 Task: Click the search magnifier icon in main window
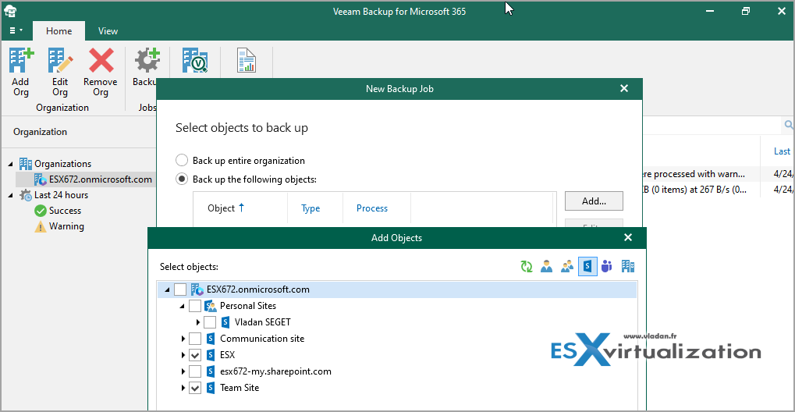point(789,125)
